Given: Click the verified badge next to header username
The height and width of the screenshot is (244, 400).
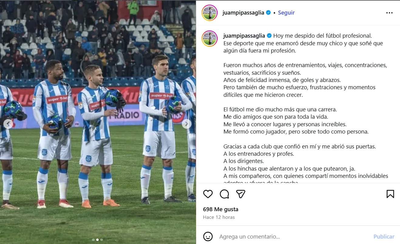Looking at the screenshot, I should click(268, 13).
